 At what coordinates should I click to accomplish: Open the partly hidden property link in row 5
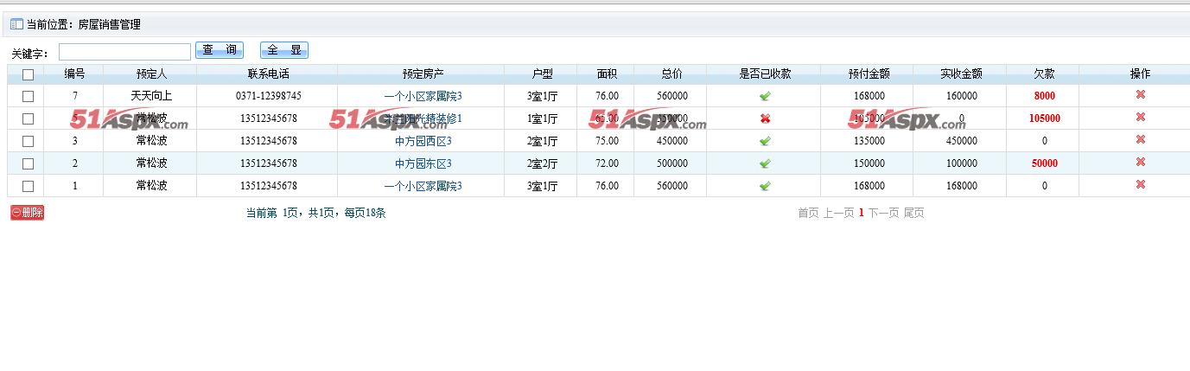[423, 118]
